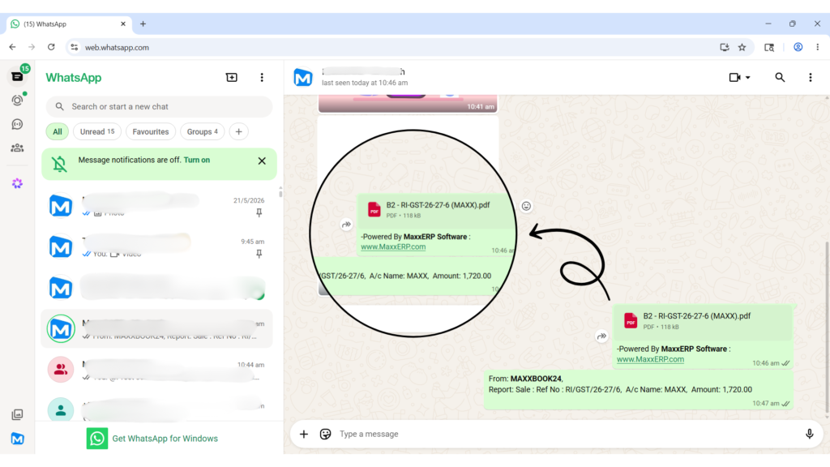Image resolution: width=830 pixels, height=467 pixels.
Task: Click Get WhatsApp for Windows link
Action: click(x=165, y=439)
